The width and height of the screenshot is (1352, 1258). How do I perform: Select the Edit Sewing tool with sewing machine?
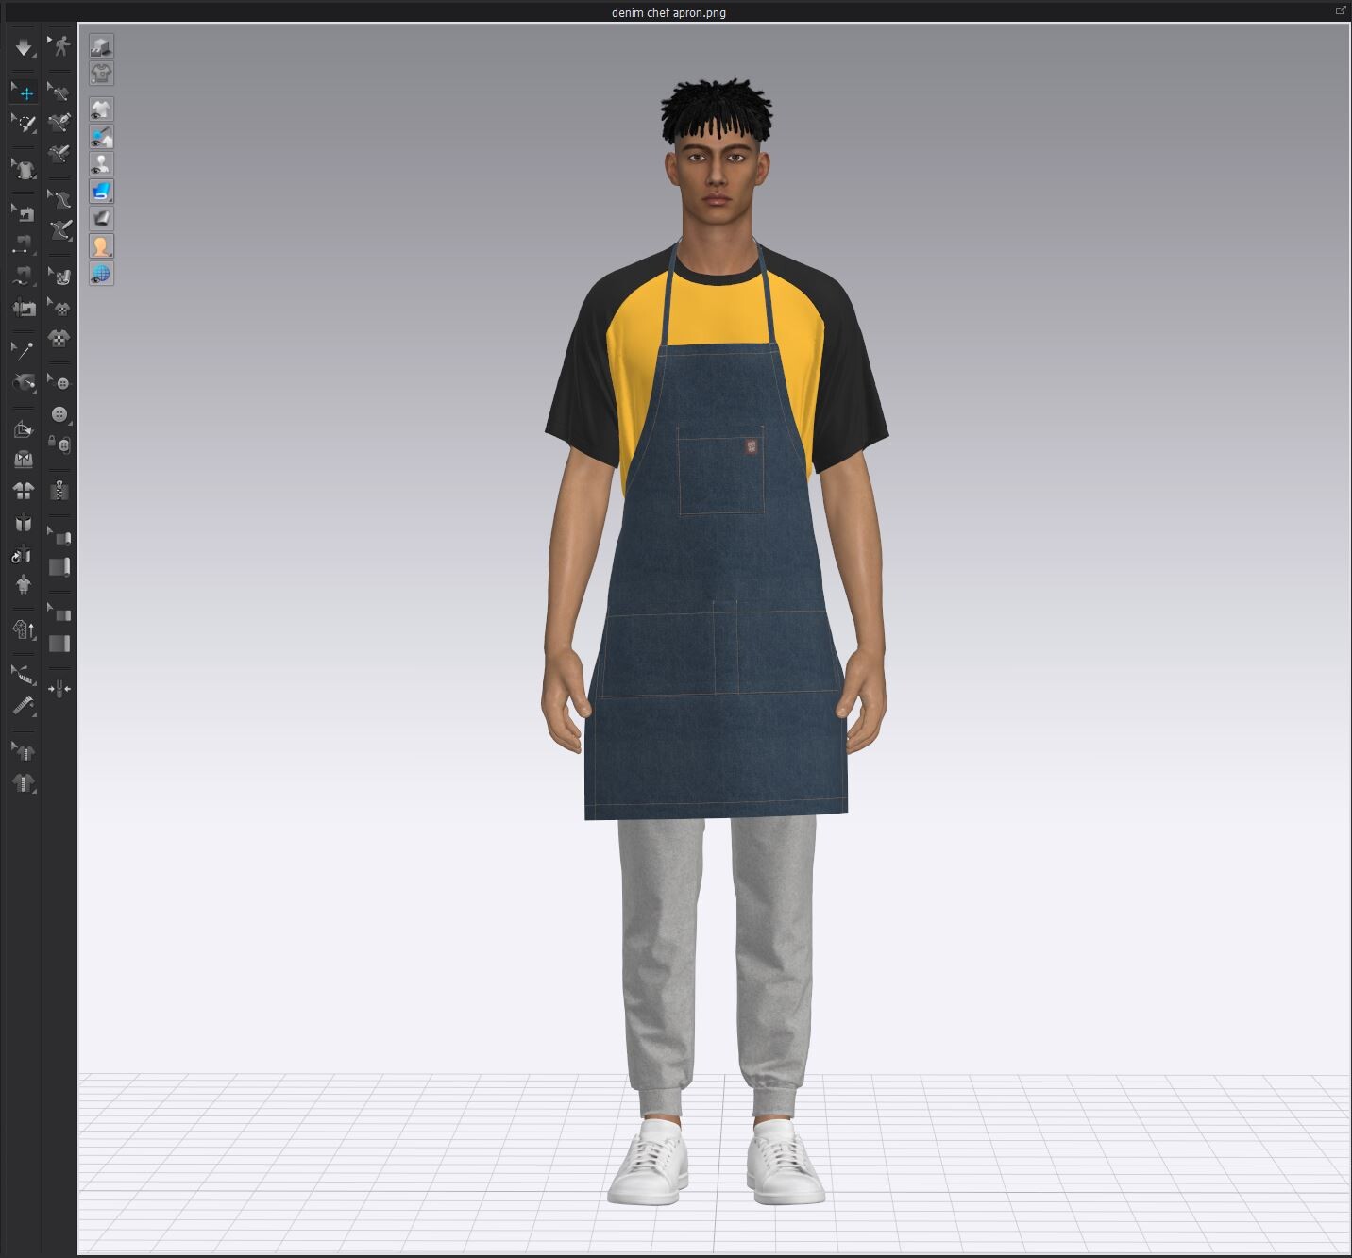pyautogui.click(x=24, y=214)
